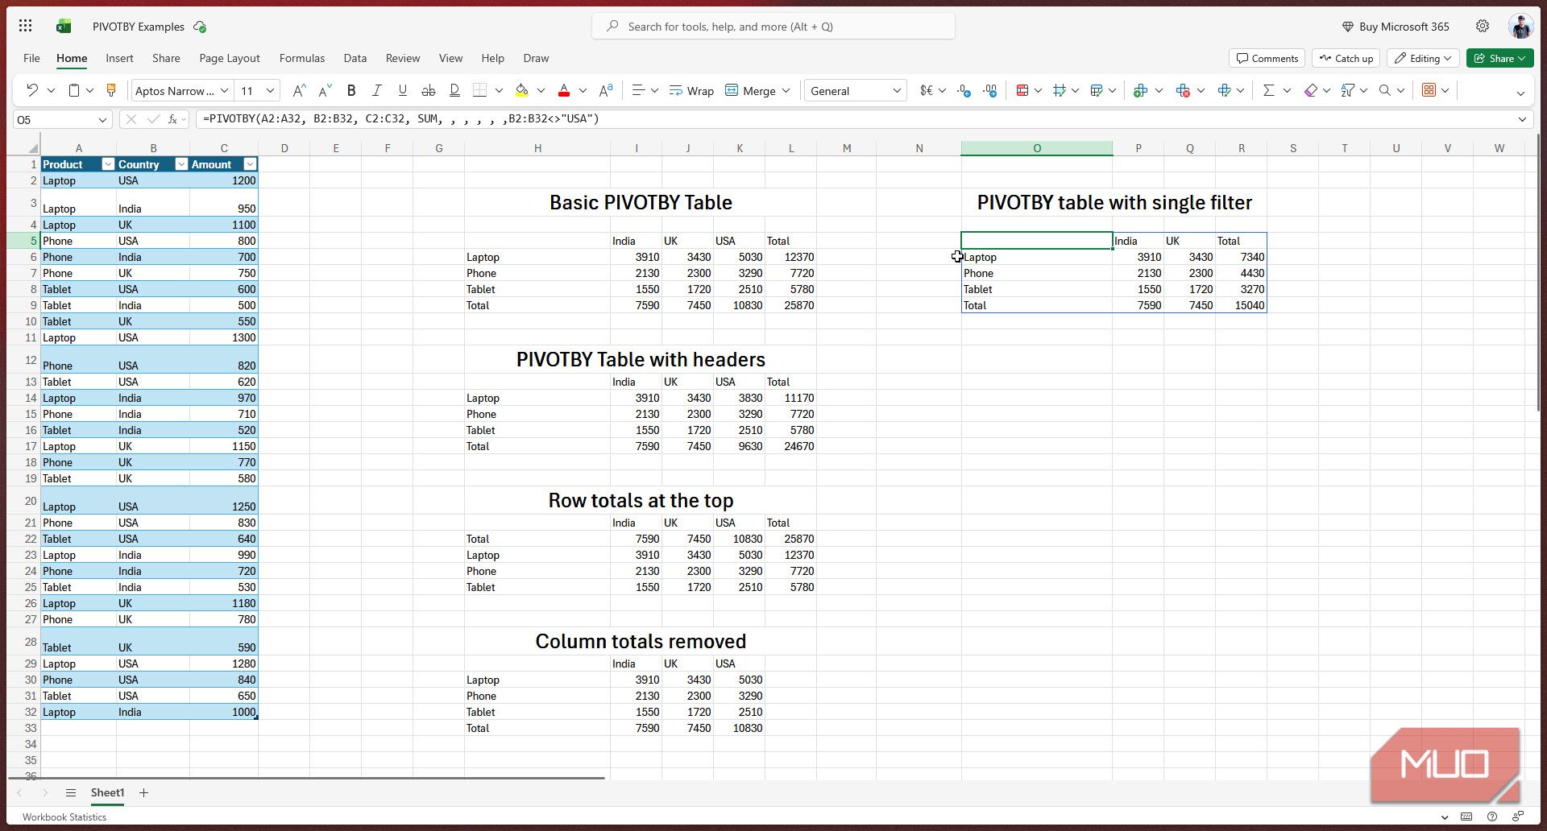1547x831 pixels.
Task: Open the font name dropdown
Action: (x=225, y=90)
